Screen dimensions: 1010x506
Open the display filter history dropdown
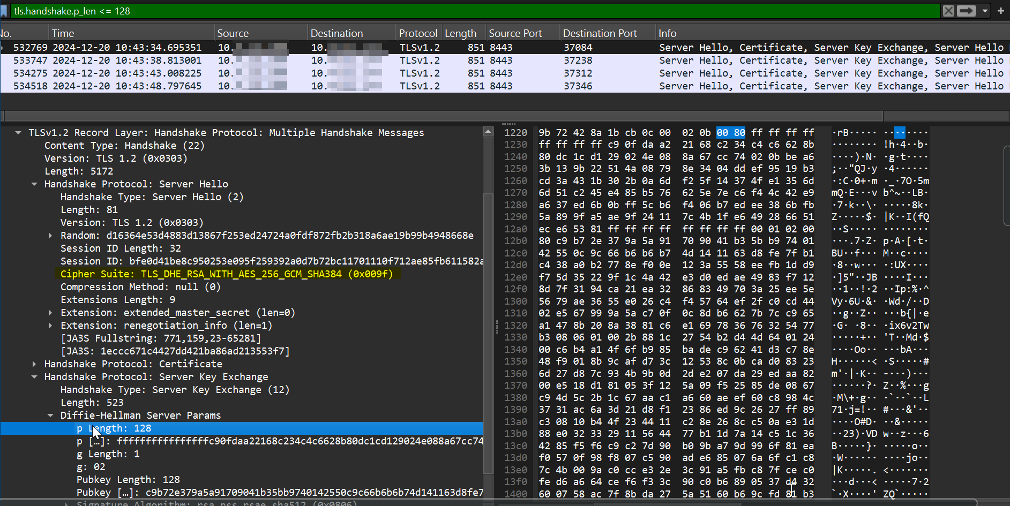(985, 11)
